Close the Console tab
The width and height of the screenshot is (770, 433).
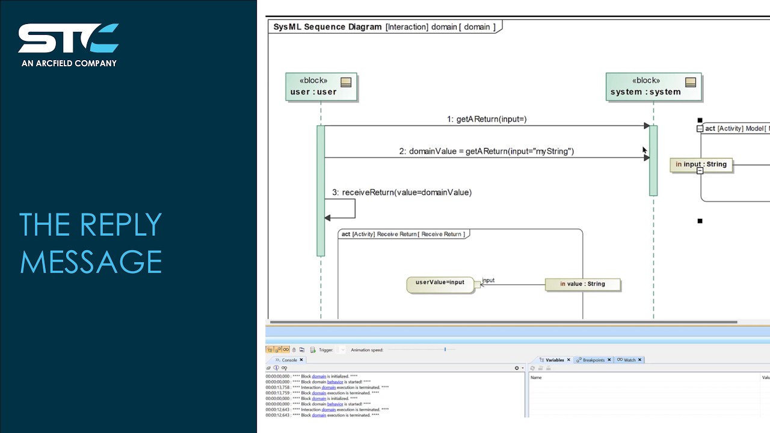coord(301,360)
